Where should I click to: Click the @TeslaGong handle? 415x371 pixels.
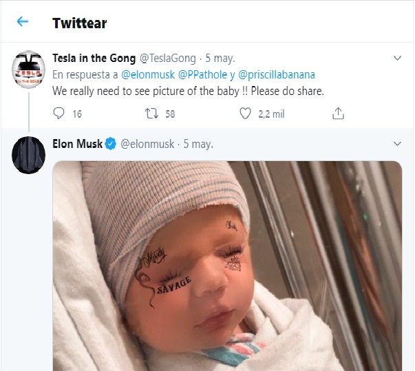[168, 58]
